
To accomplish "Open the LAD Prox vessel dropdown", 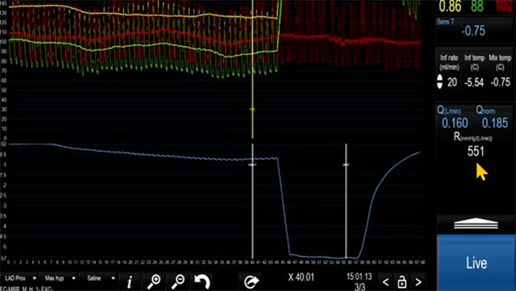I will 20,278.
